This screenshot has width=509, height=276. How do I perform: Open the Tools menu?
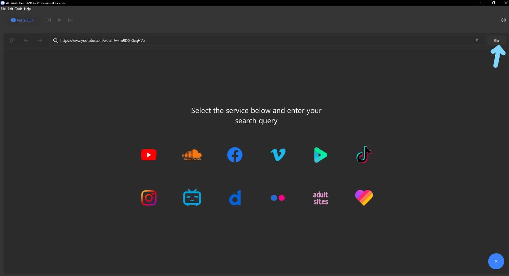click(18, 9)
